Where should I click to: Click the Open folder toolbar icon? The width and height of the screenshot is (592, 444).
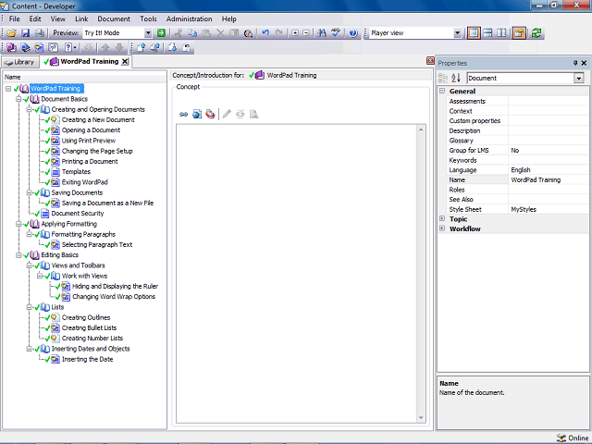[x=11, y=33]
